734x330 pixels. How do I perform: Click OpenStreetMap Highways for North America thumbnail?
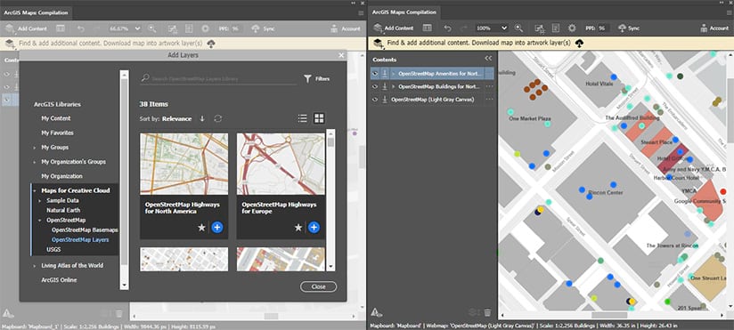click(x=184, y=164)
